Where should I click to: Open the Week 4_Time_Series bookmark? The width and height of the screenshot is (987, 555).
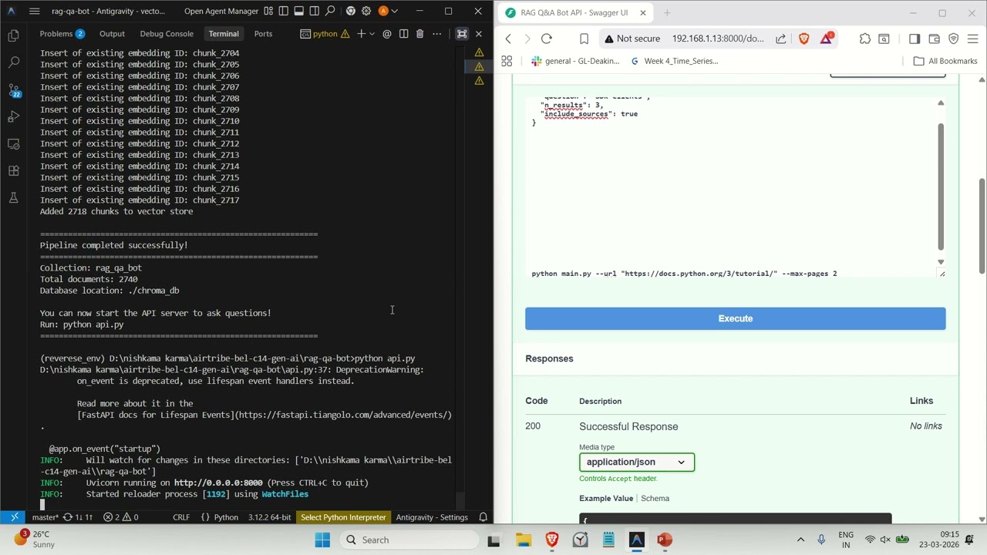pos(674,61)
